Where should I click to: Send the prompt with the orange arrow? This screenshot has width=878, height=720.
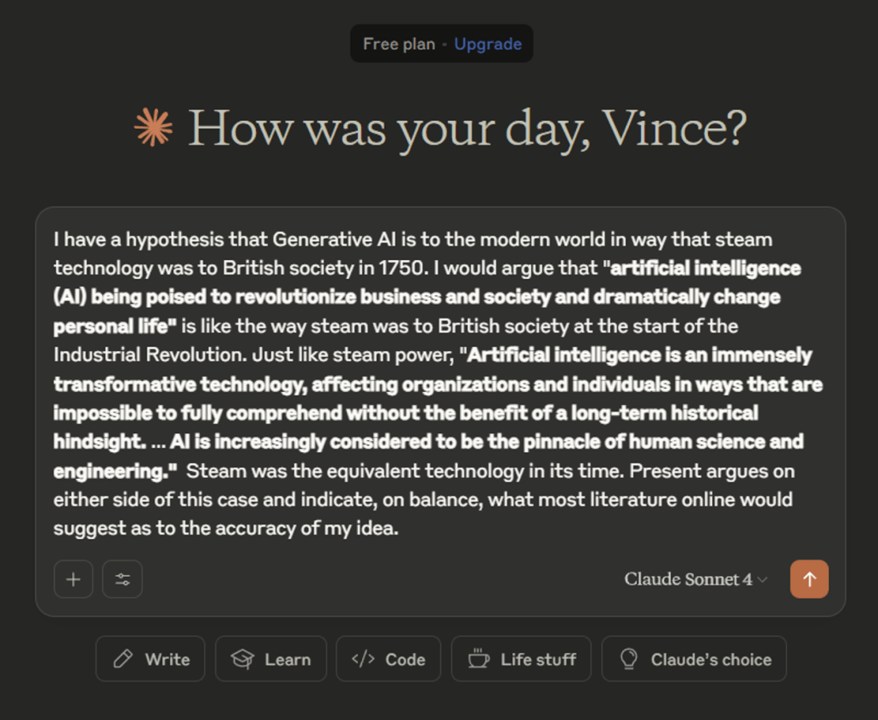[809, 579]
